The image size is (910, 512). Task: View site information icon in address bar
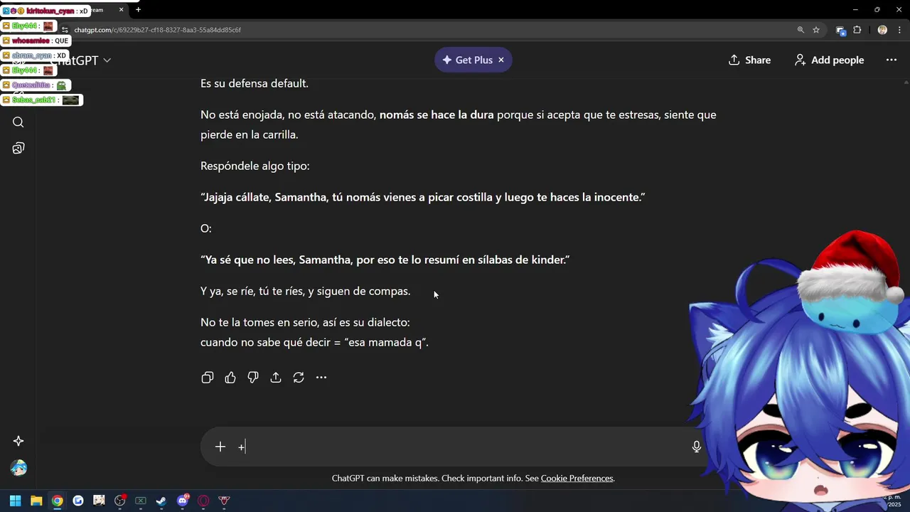[65, 30]
